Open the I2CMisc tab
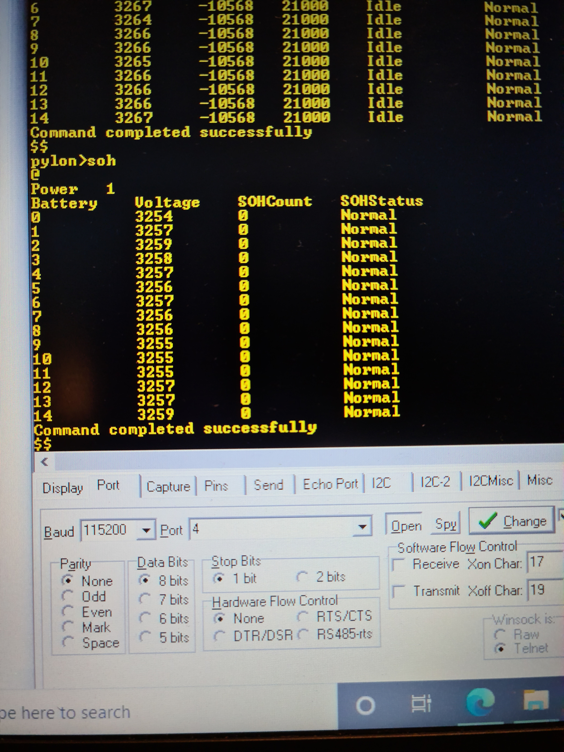Screen dimensions: 564x752 (x=491, y=481)
